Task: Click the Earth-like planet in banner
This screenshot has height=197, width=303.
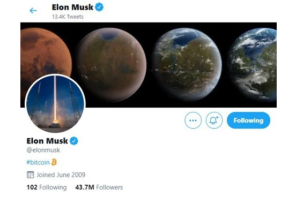Action: (253, 65)
